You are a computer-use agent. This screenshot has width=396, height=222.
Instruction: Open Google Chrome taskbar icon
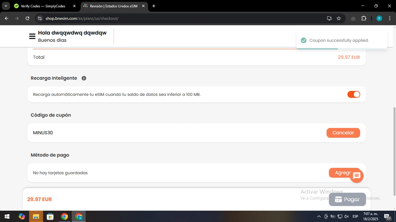pyautogui.click(x=64, y=216)
